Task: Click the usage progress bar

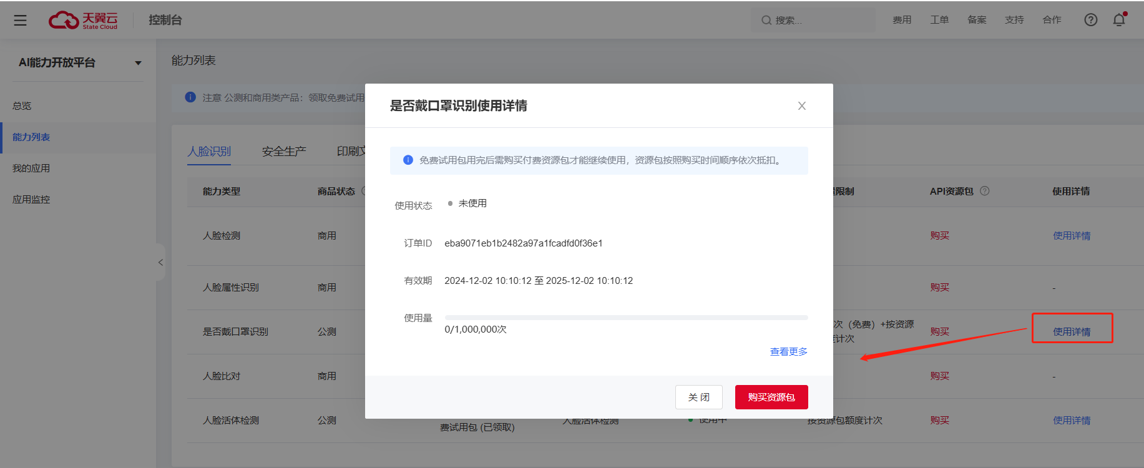Action: [626, 318]
